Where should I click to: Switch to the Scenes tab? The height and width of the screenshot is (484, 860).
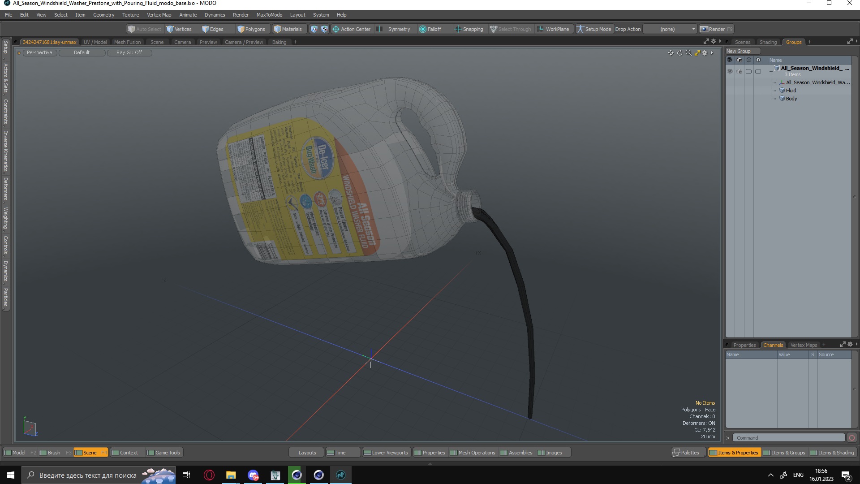click(742, 42)
